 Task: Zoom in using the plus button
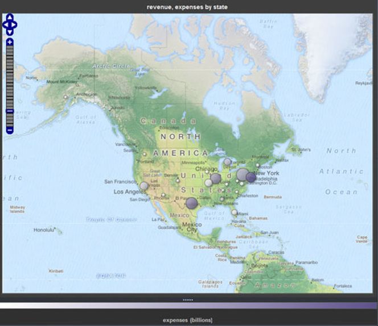(10, 42)
